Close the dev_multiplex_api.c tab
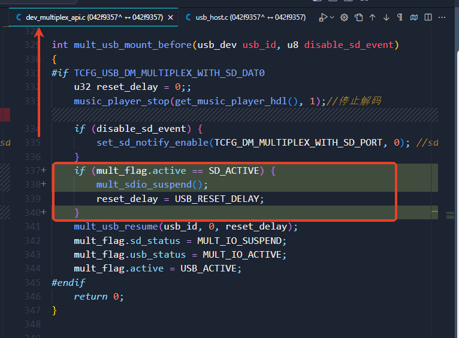 (170, 17)
